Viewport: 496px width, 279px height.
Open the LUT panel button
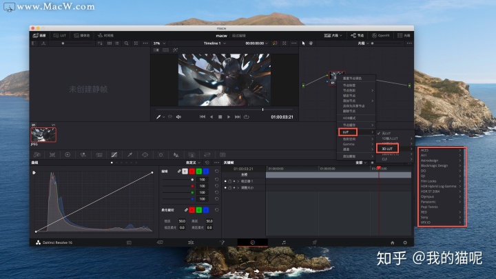click(x=59, y=35)
